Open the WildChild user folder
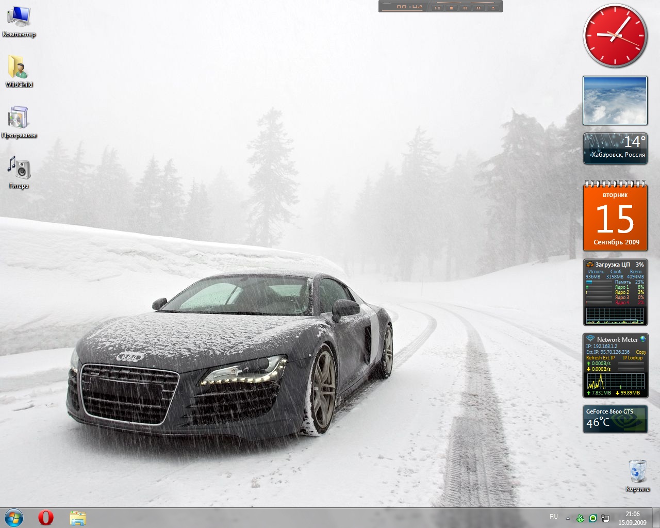This screenshot has height=528, width=660. point(19,71)
